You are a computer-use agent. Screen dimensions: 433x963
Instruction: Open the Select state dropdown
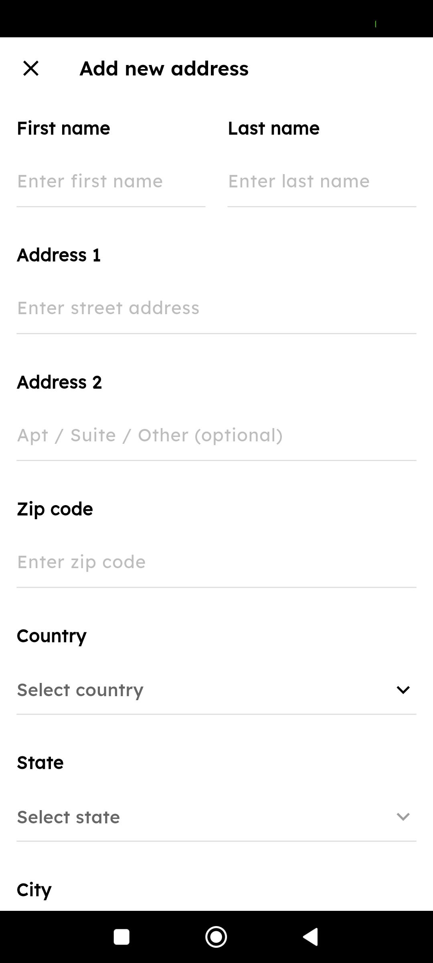pyautogui.click(x=200, y=817)
